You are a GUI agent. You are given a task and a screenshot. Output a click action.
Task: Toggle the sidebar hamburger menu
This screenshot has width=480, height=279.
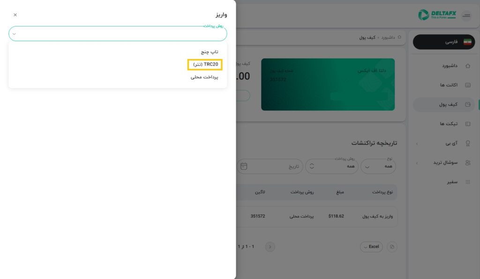(x=466, y=15)
